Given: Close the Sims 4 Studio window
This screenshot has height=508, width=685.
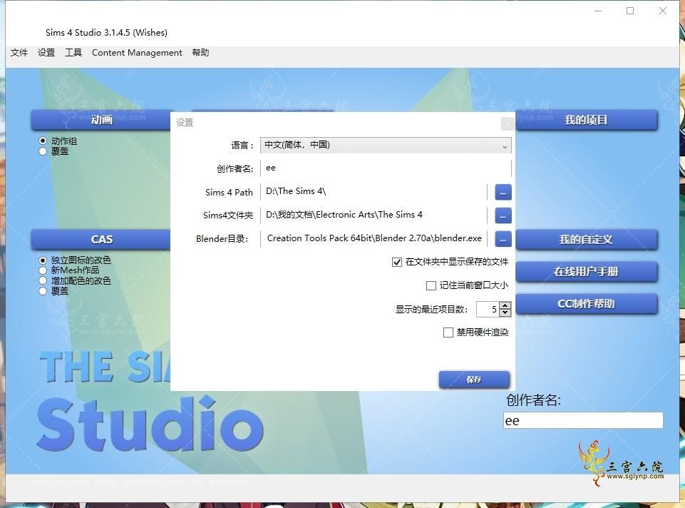Looking at the screenshot, I should point(663,11).
